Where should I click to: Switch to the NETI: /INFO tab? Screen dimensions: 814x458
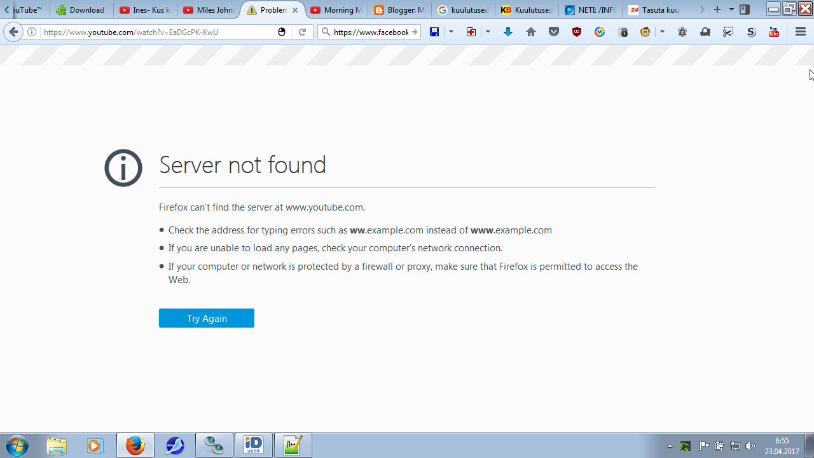pyautogui.click(x=590, y=10)
